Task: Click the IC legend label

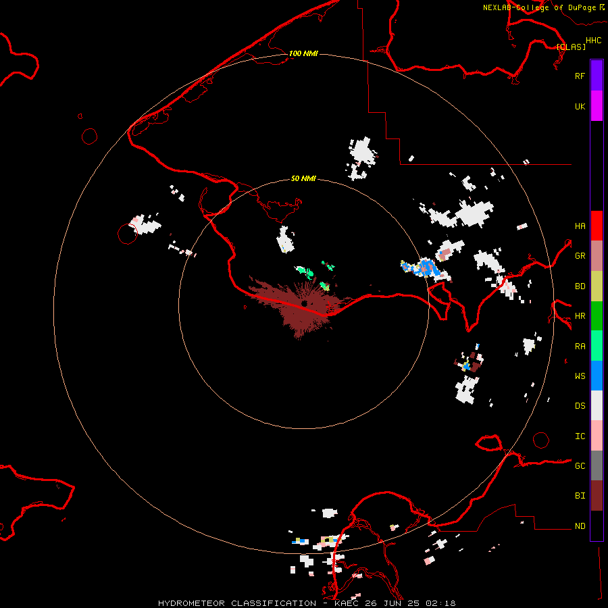Action: coord(580,436)
